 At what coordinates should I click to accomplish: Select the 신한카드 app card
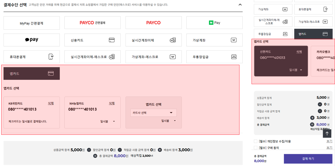click(281, 61)
